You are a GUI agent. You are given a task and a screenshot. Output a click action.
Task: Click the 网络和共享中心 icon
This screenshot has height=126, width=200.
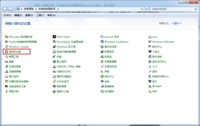(x=150, y=76)
